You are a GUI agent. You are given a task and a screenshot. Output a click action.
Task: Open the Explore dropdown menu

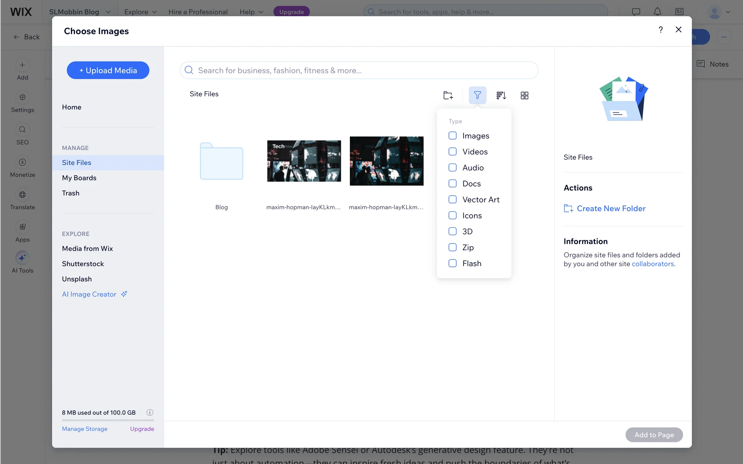click(140, 12)
